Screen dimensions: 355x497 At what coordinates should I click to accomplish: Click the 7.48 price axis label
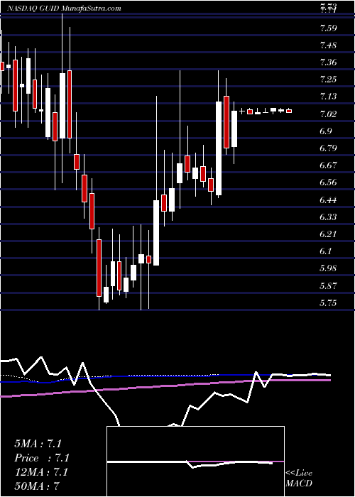pos(328,45)
